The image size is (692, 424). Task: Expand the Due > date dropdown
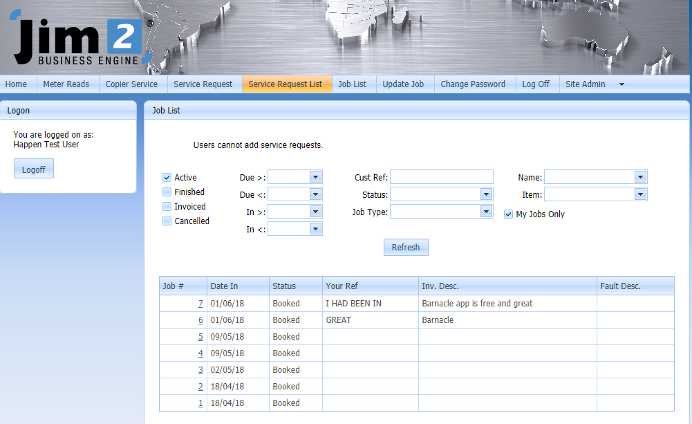tap(317, 176)
